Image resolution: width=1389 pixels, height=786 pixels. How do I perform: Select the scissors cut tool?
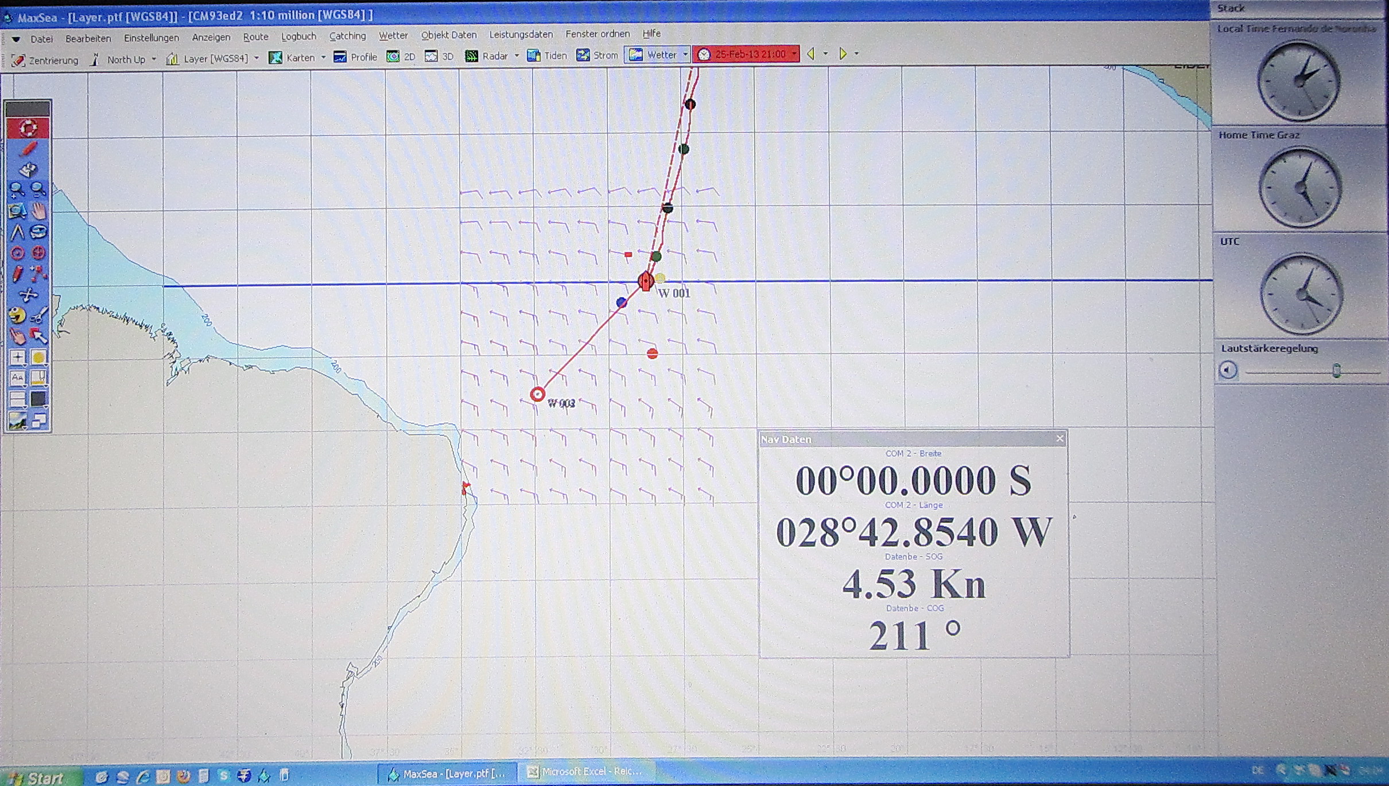tap(38, 316)
